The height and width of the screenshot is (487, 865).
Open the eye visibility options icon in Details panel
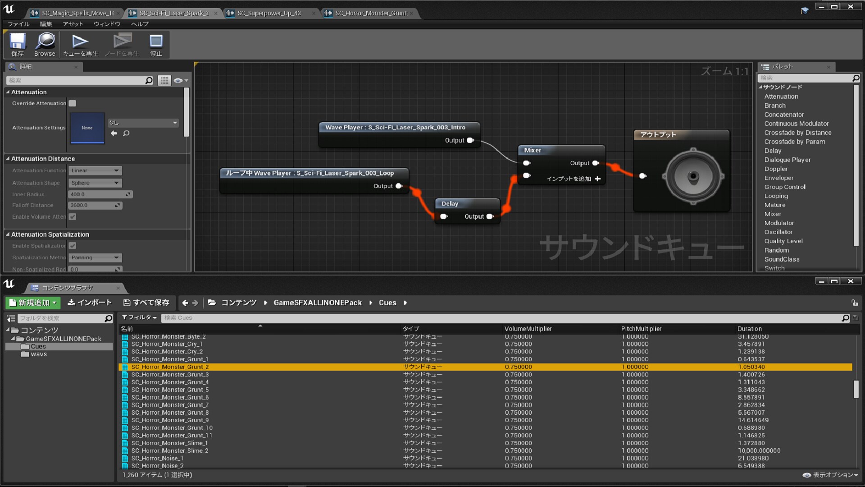pyautogui.click(x=179, y=80)
